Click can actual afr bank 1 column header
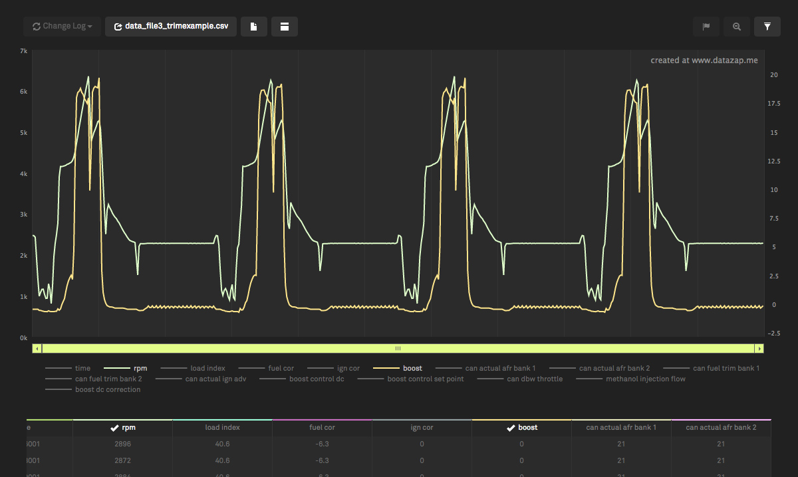798x477 pixels. coord(621,428)
